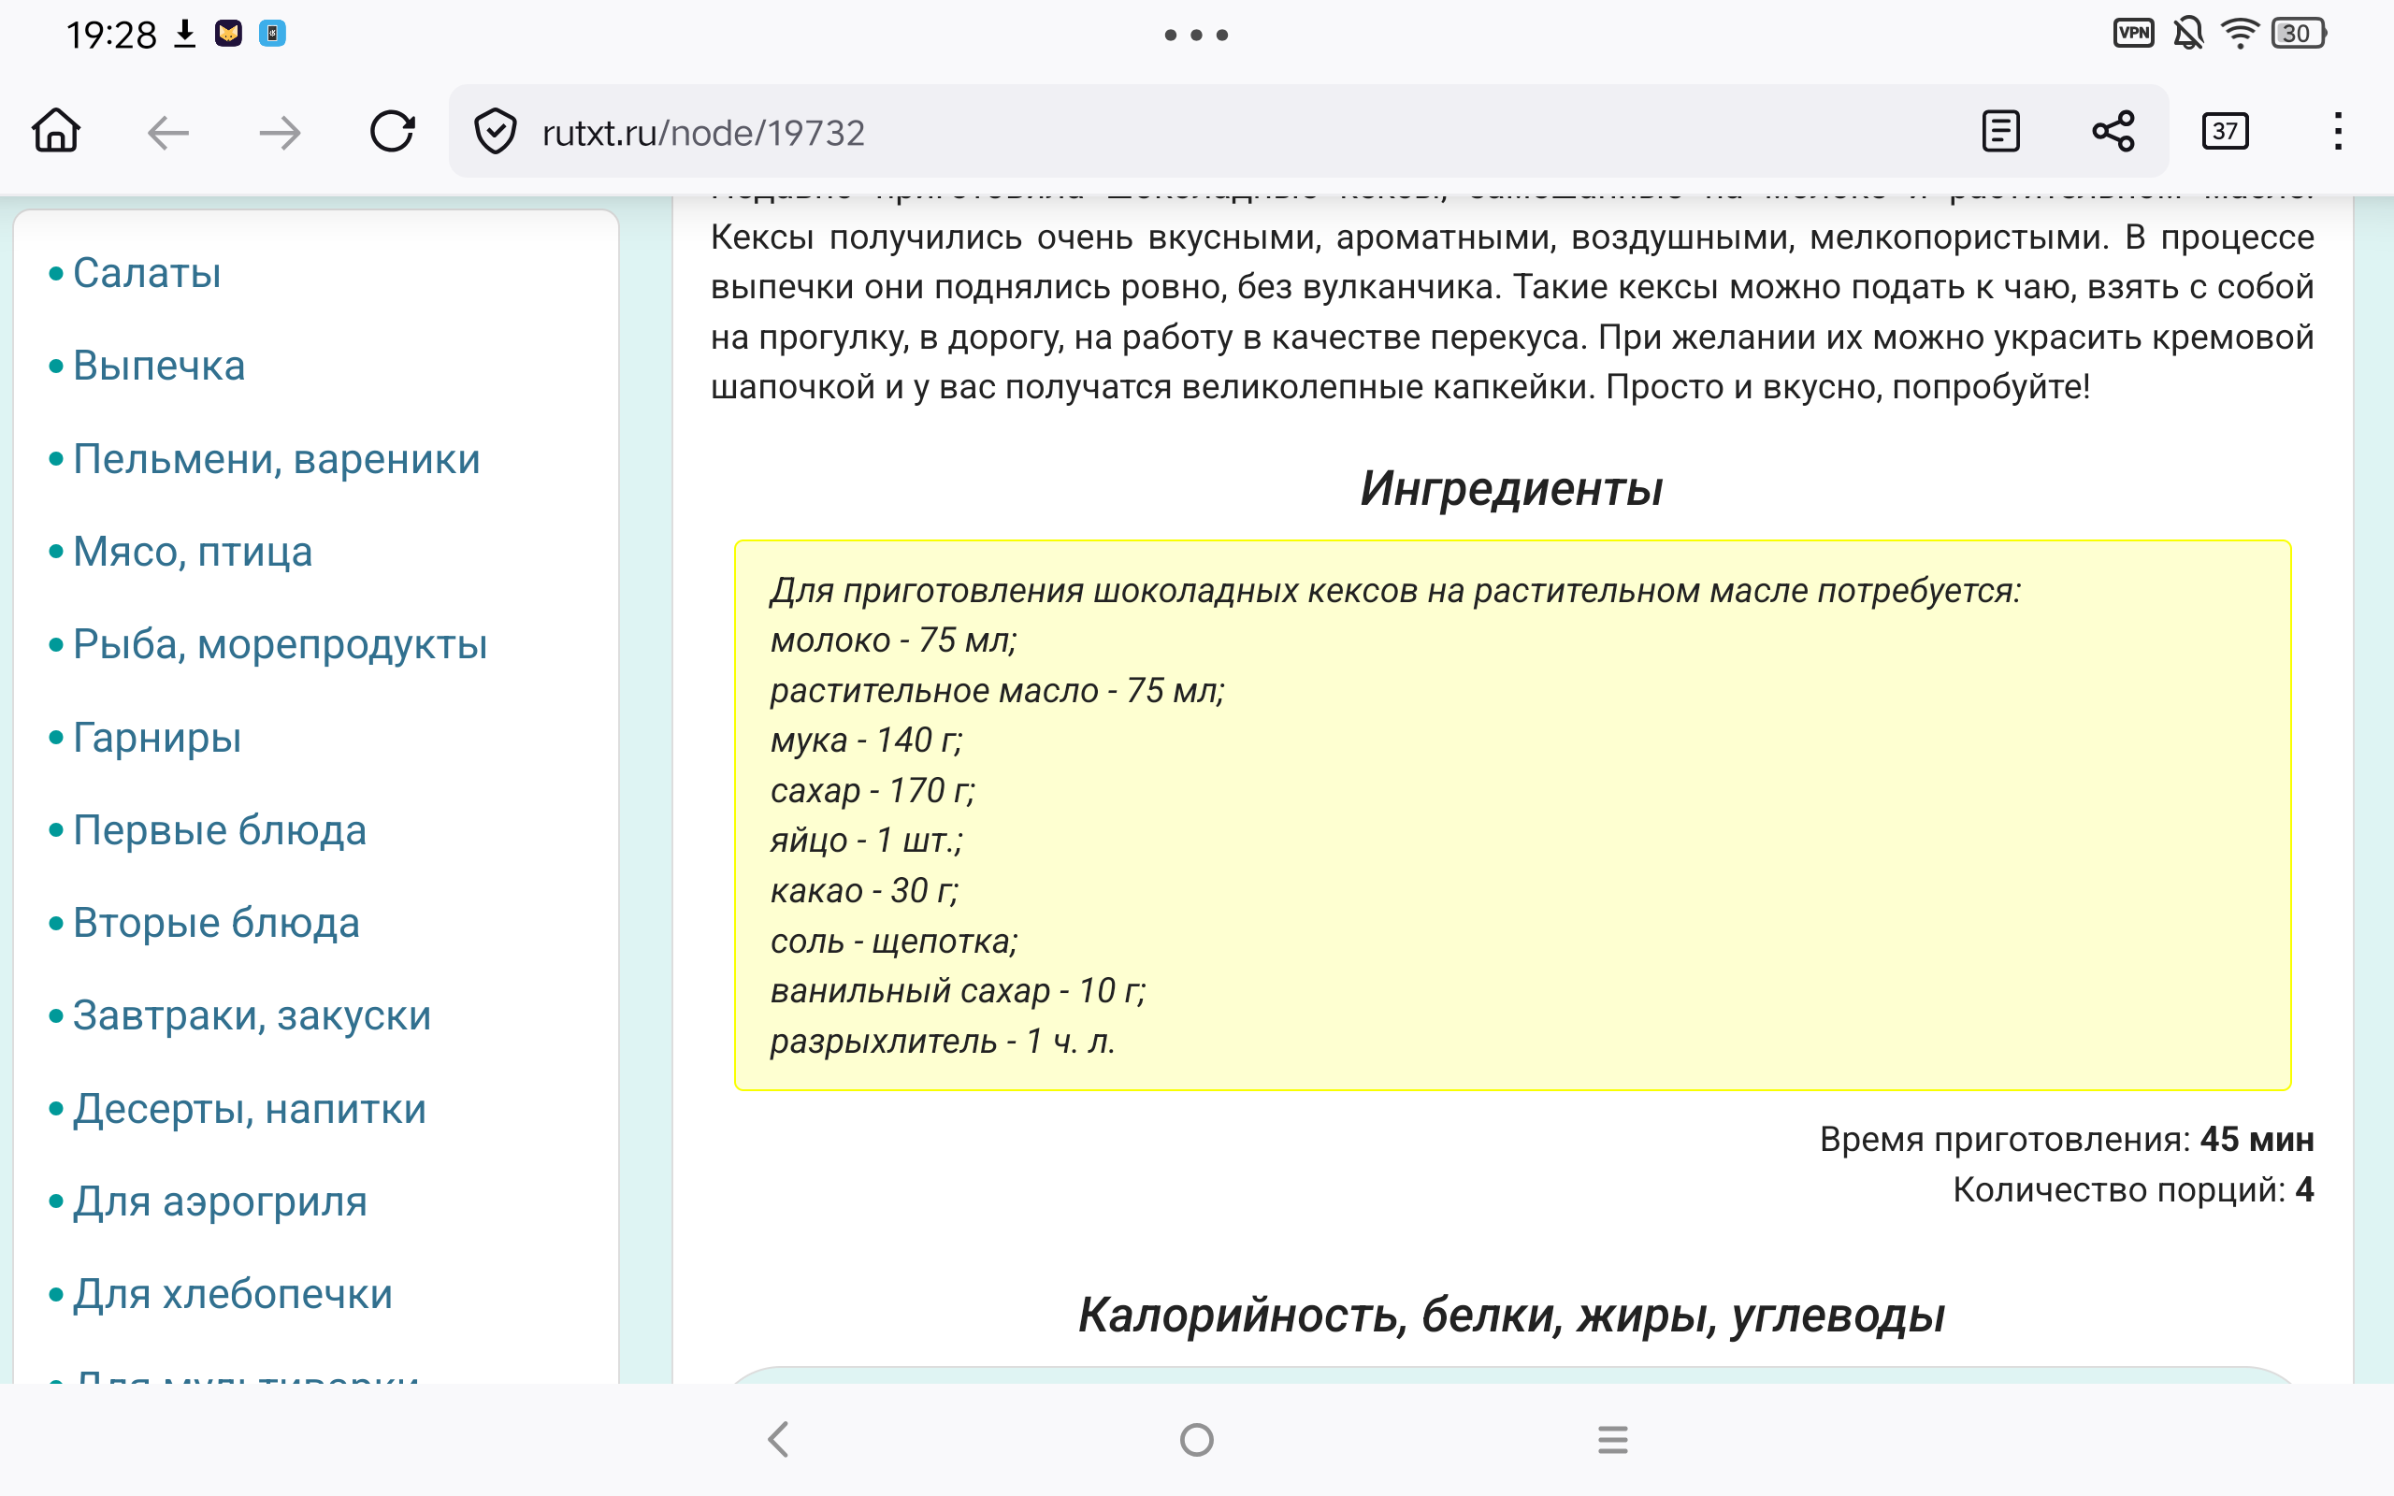This screenshot has height=1496, width=2394.
Task: Select Мясо, птица category link
Action: [192, 552]
